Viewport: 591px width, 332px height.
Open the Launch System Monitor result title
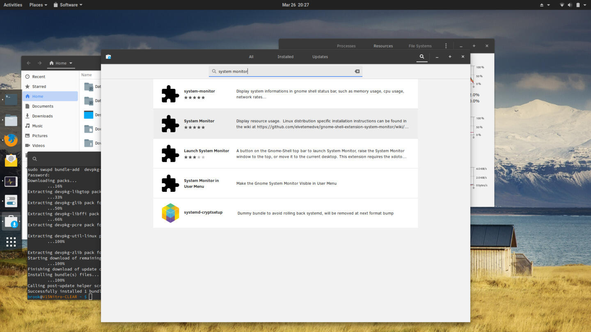point(206,151)
